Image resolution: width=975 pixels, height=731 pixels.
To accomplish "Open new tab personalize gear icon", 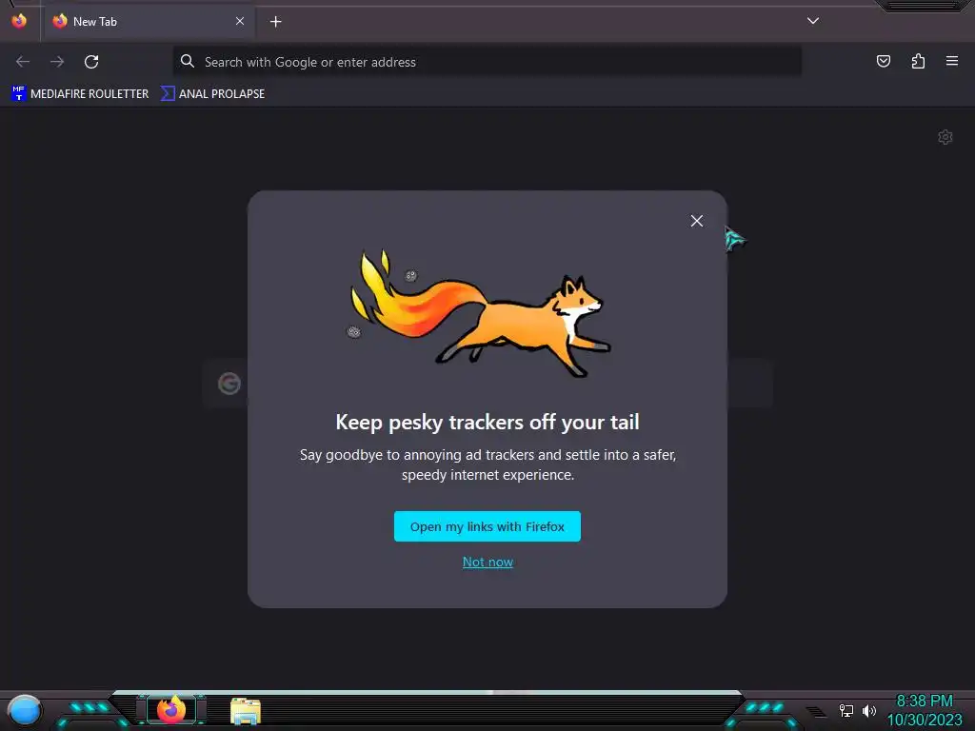I will coord(945,137).
